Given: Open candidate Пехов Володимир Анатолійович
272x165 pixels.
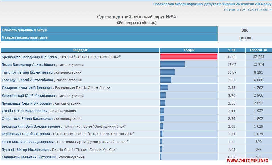Looking at the screenshot, I should (28, 64).
